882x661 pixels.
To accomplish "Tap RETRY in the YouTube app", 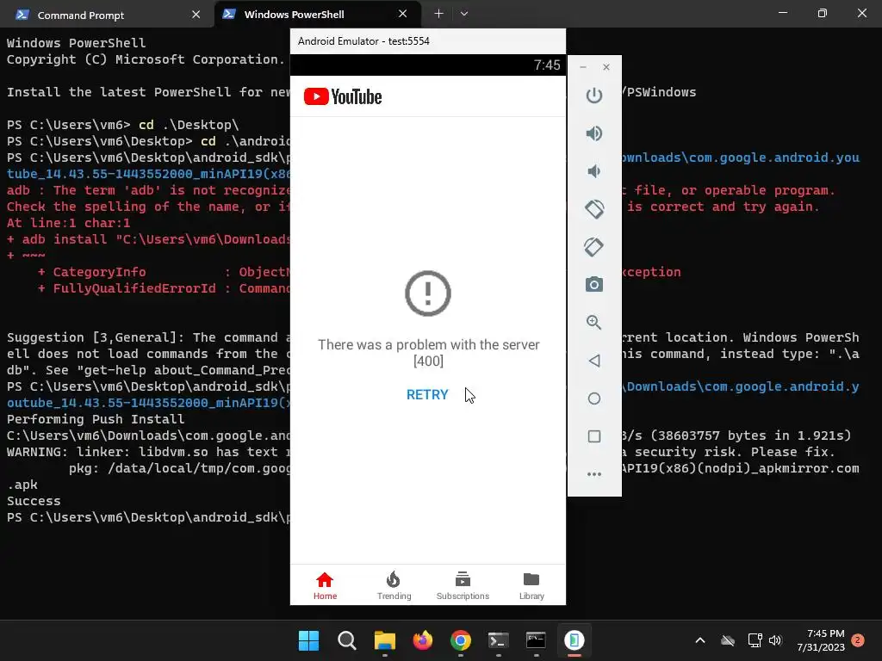I will (427, 394).
